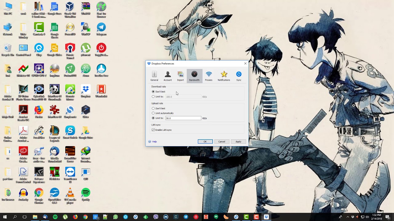
Task: Select the Google Drive desktop icon
Action: point(86,133)
